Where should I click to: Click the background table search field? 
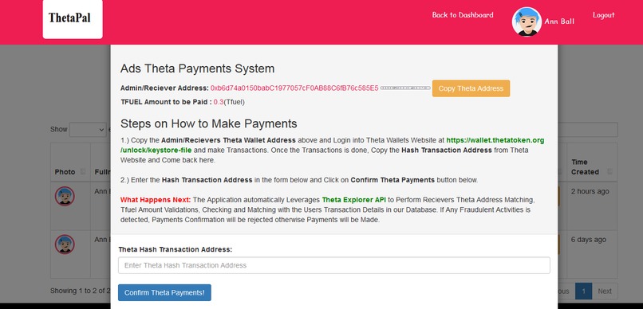tap(587, 130)
